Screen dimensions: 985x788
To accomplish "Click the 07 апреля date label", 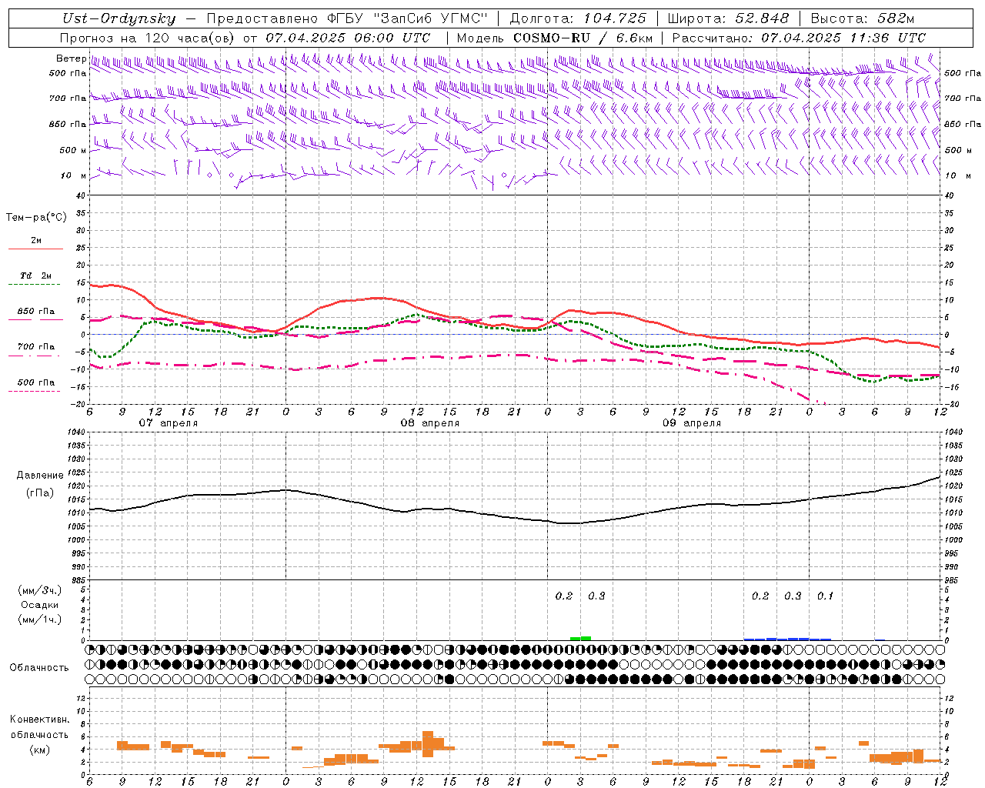I will click(x=168, y=423).
